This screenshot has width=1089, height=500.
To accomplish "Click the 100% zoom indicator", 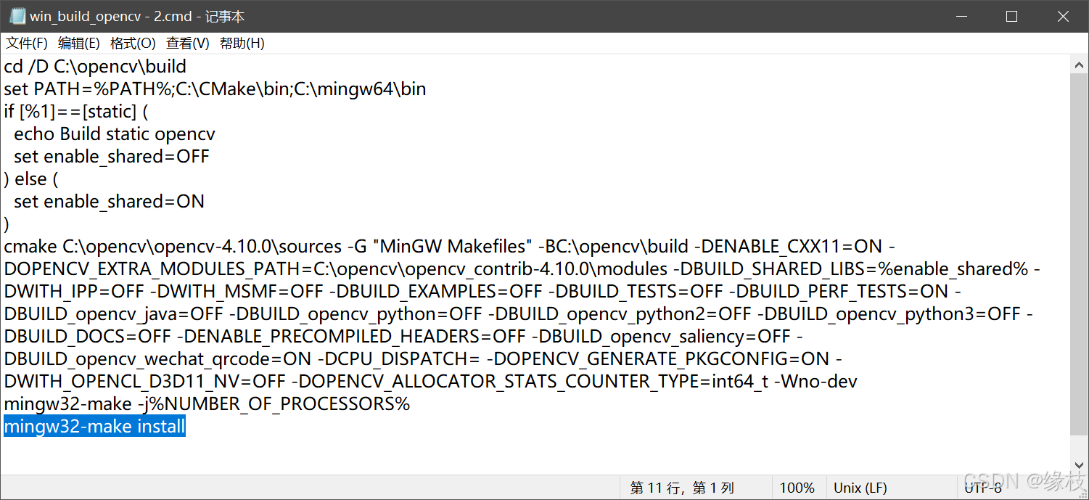I will coord(797,487).
